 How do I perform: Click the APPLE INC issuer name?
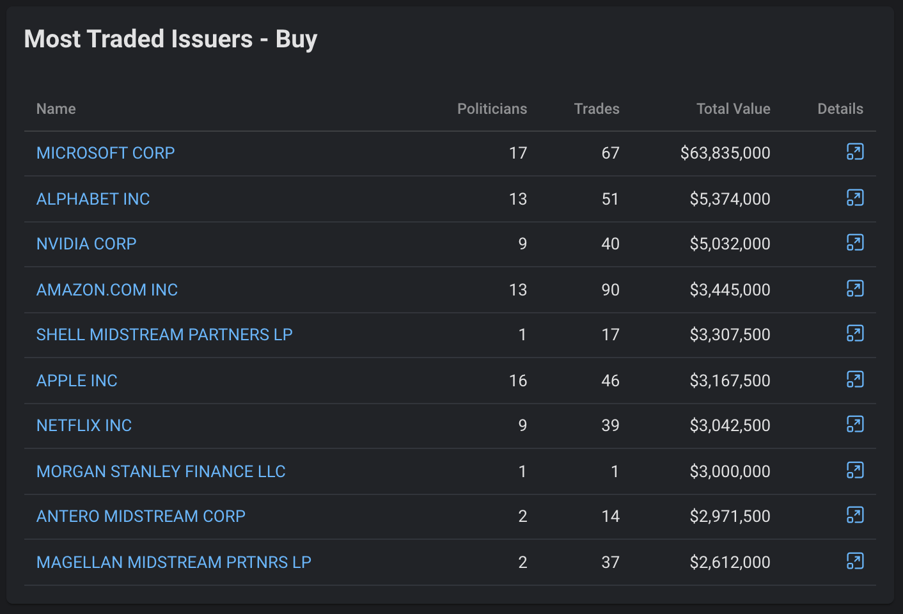(x=77, y=381)
